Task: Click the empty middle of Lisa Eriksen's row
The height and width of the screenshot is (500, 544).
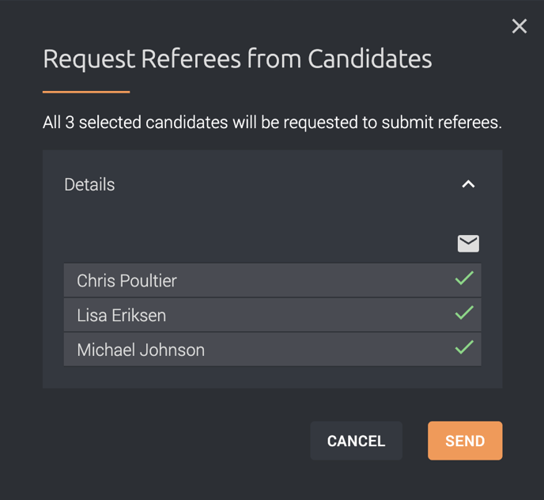Action: [x=309, y=315]
